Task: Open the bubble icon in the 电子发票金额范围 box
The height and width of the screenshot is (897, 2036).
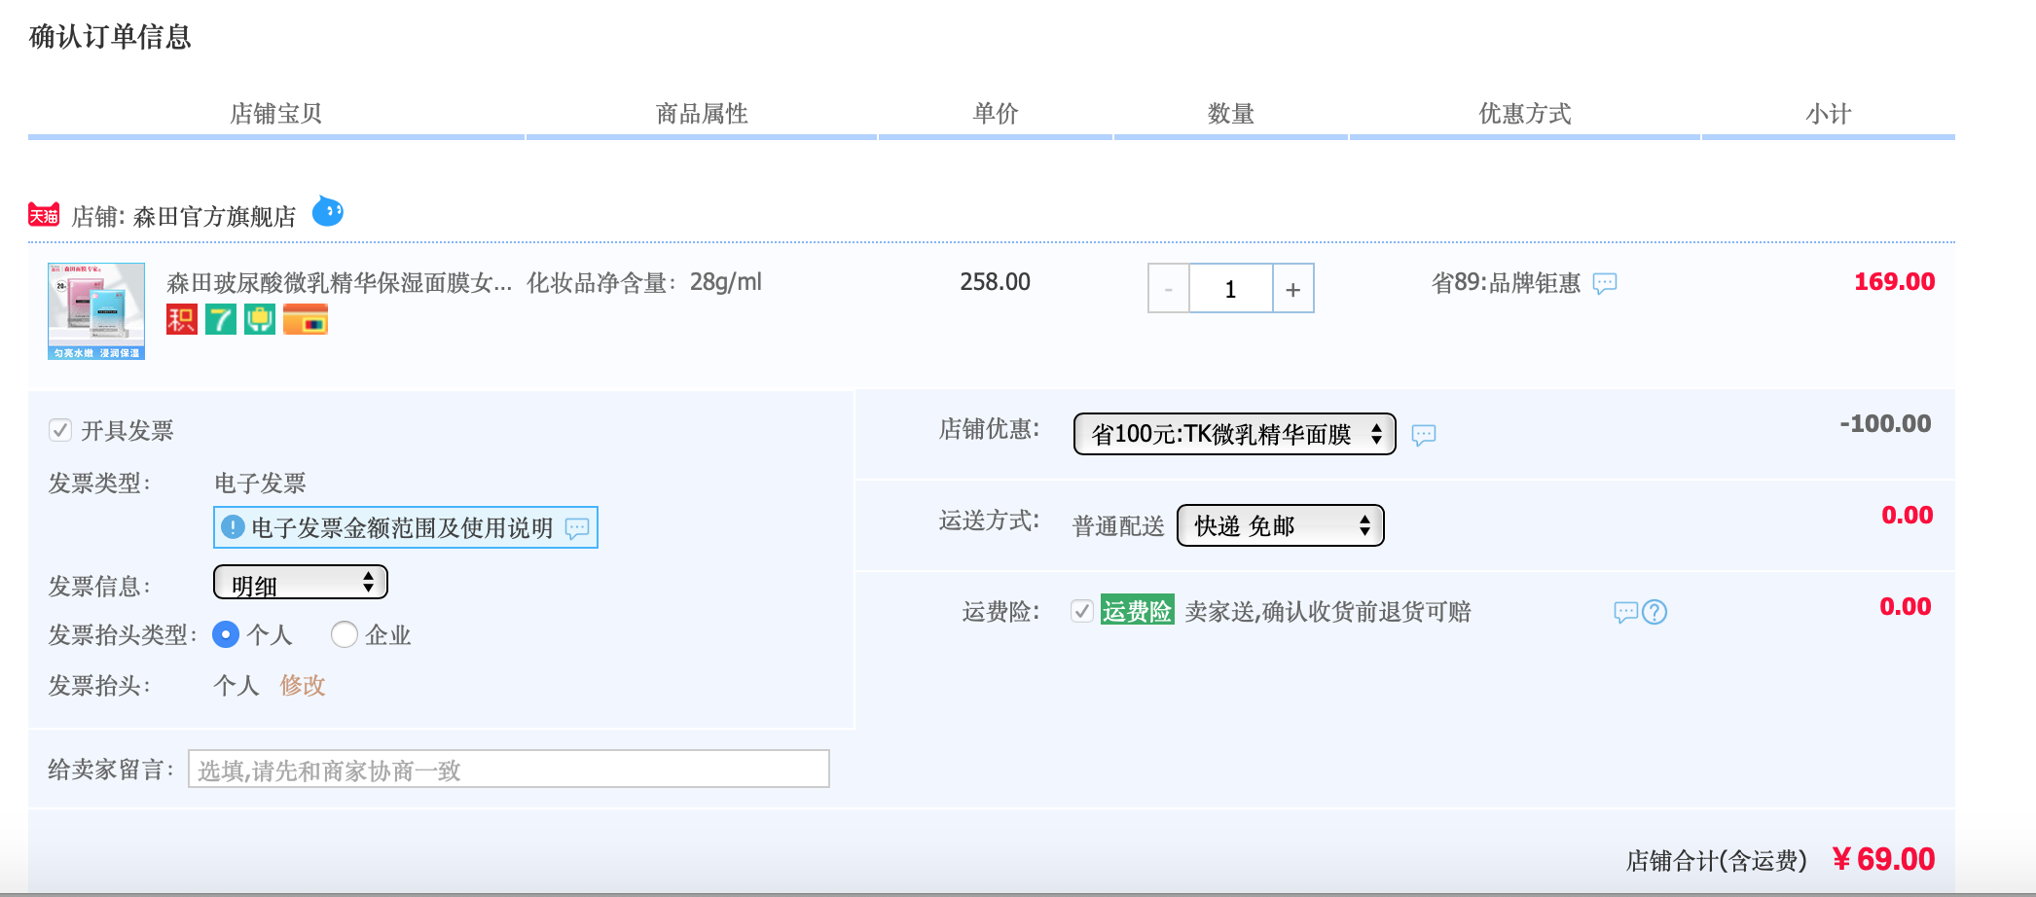Action: 577,528
